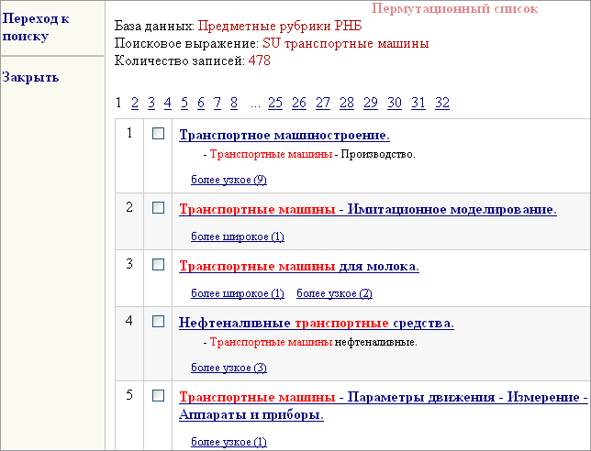Tick checkbox for Параметры движения record 5

coord(158,396)
